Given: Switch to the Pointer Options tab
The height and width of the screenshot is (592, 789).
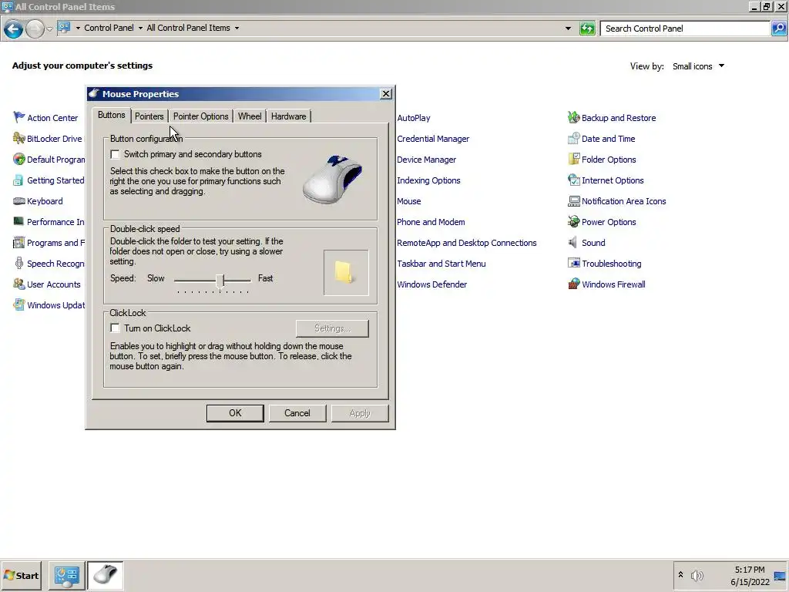Looking at the screenshot, I should click(x=201, y=116).
